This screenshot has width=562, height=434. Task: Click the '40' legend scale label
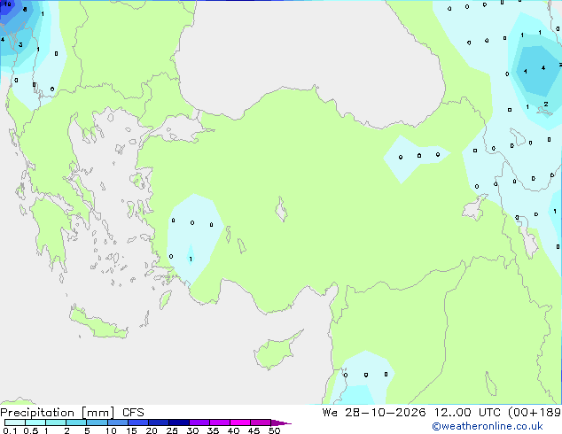click(233, 430)
